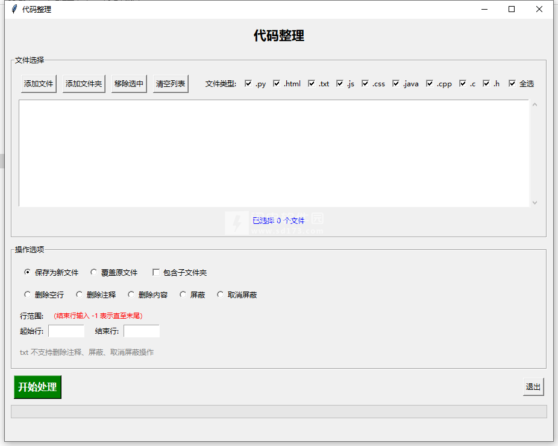Toggle the .css file type checkbox
The image size is (558, 446).
tap(365, 84)
